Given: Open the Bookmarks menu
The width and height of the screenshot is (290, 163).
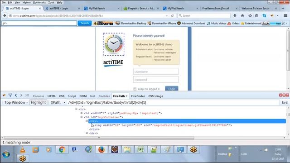Looking at the screenshot, I should 39,2.
